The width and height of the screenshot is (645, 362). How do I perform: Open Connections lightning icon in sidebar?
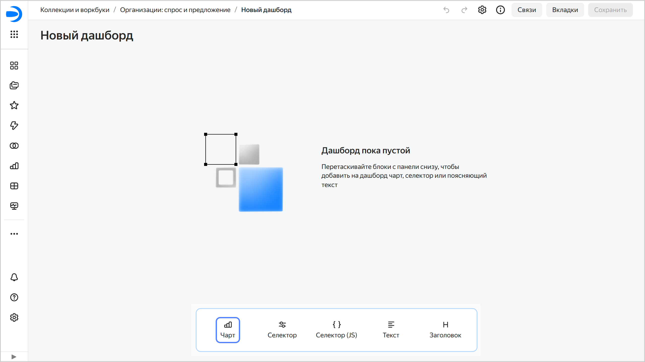point(14,125)
